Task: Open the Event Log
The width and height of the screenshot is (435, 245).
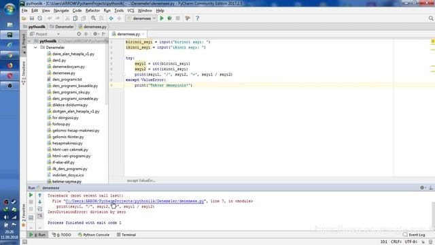Action: (414, 235)
